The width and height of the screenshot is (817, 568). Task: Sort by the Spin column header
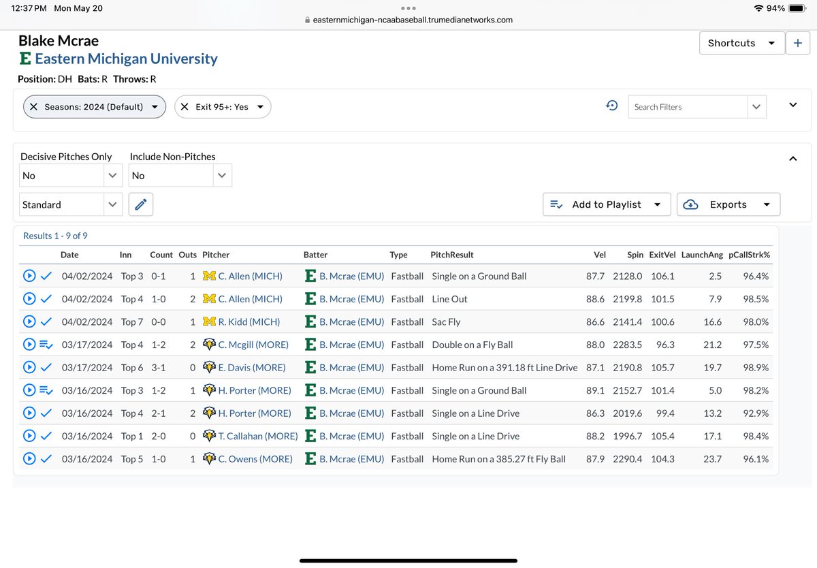click(x=635, y=255)
